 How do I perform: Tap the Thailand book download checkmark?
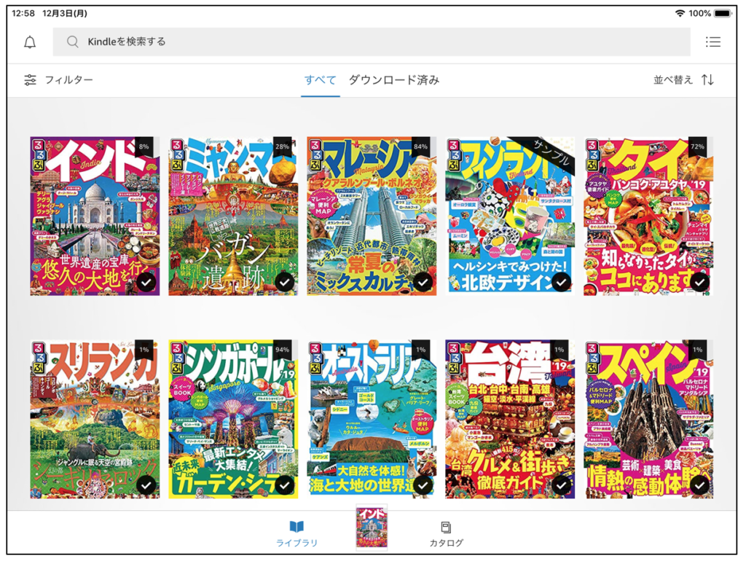point(699,282)
